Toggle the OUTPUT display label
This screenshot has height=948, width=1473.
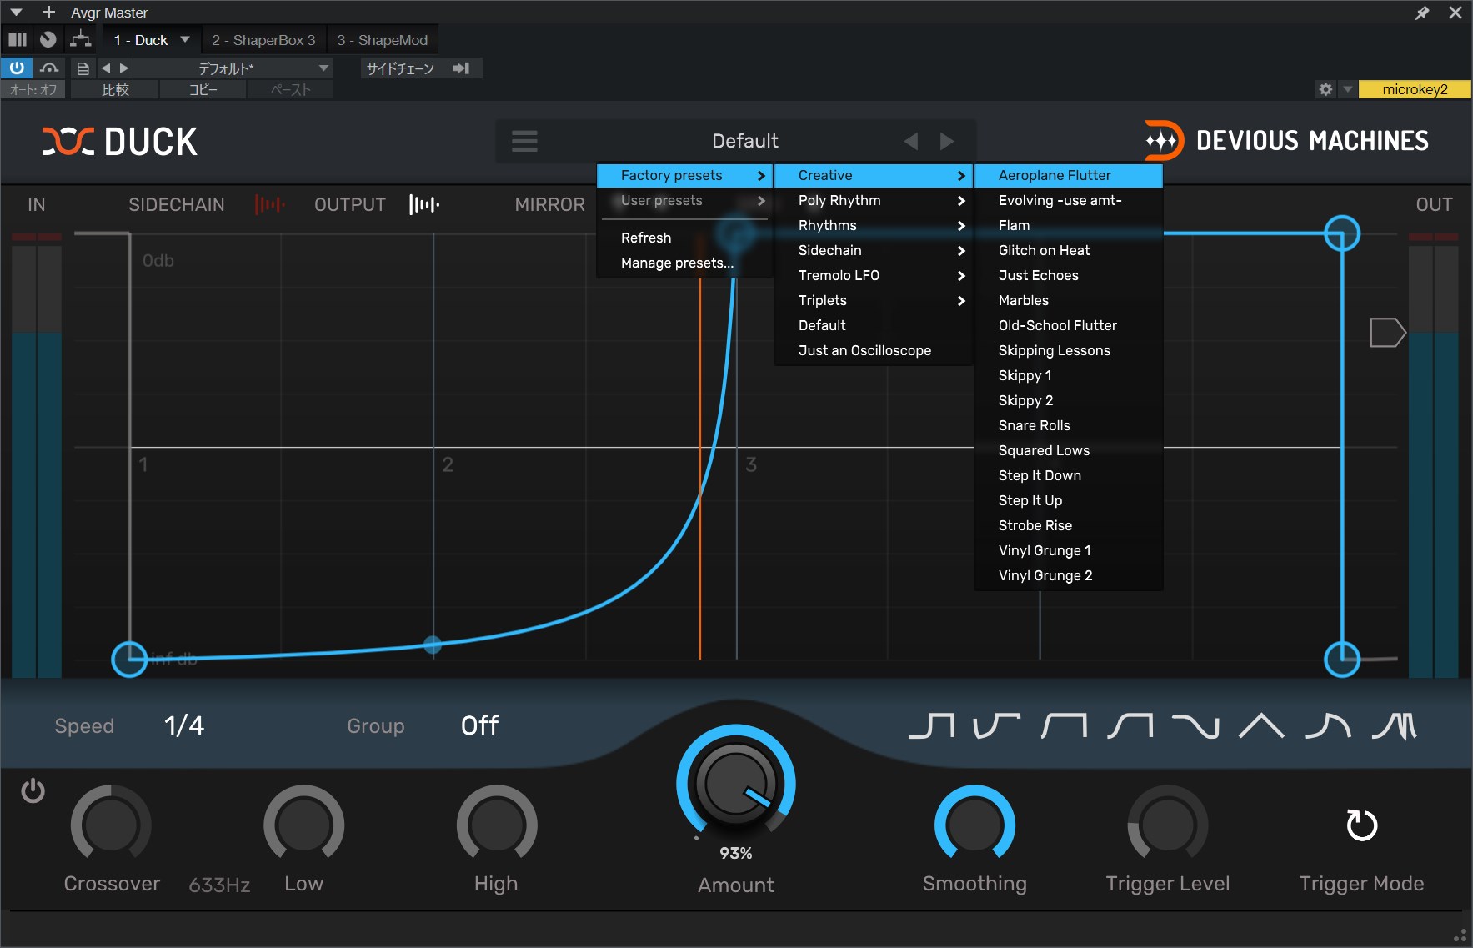pos(350,204)
